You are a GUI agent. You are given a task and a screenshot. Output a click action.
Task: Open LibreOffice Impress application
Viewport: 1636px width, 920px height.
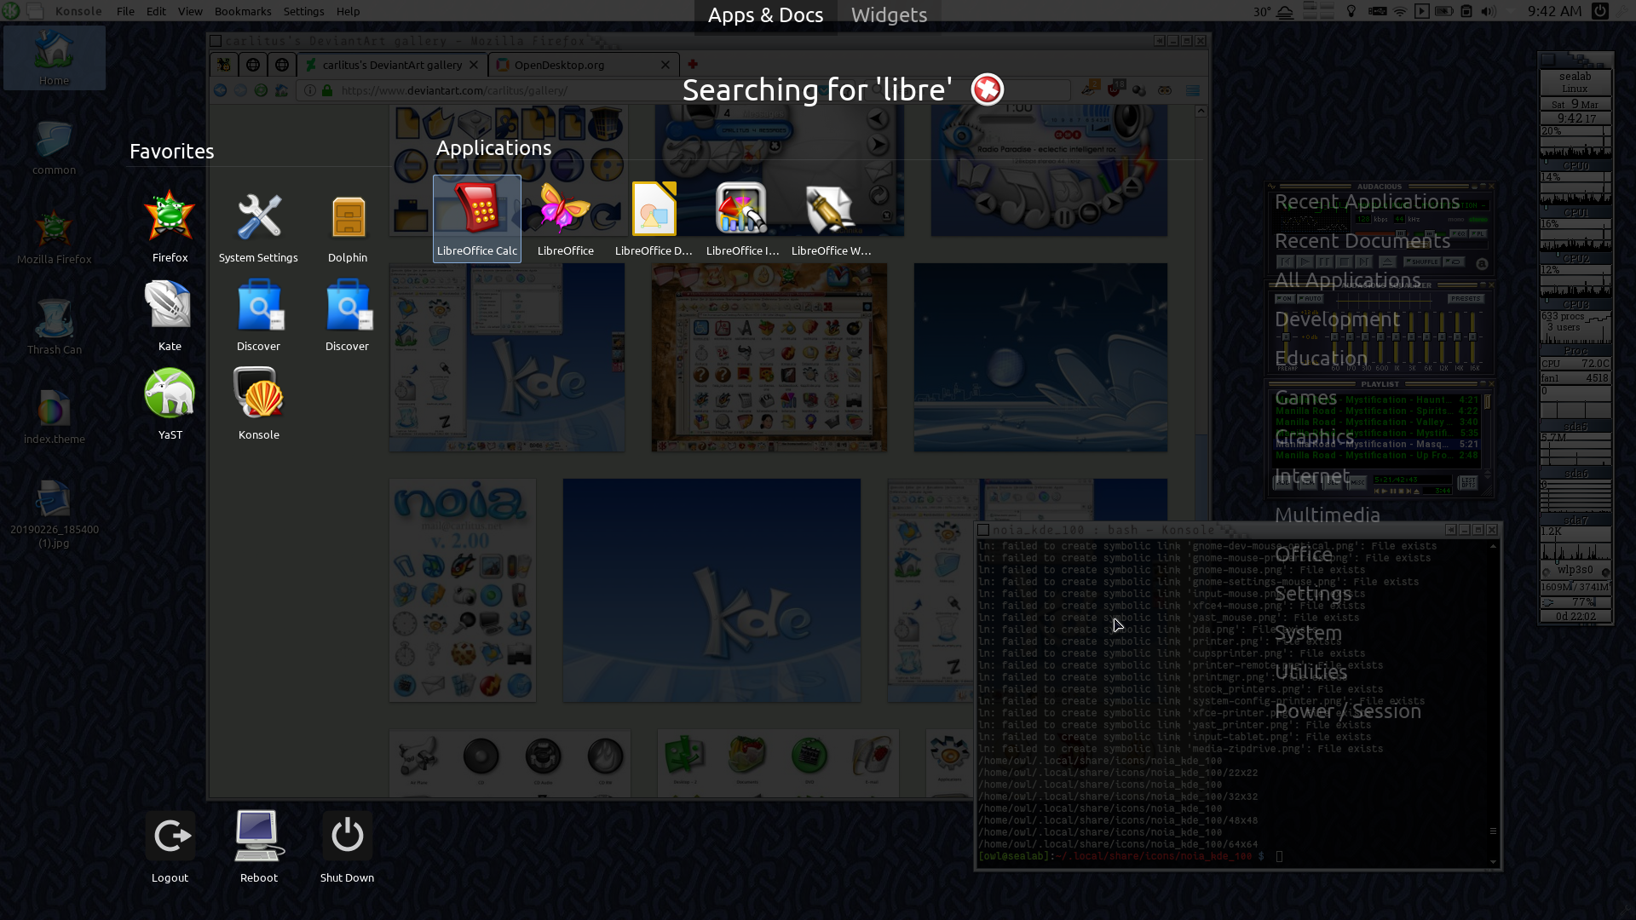tap(742, 218)
